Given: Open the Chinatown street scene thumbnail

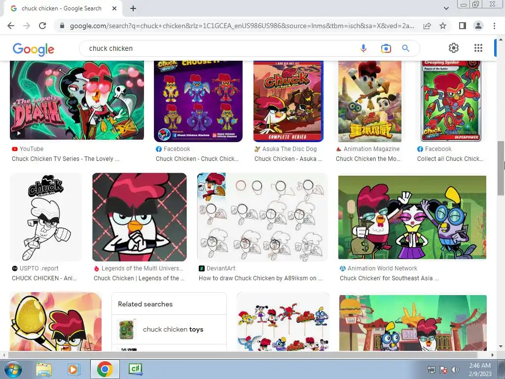Looking at the screenshot, I should point(413,323).
